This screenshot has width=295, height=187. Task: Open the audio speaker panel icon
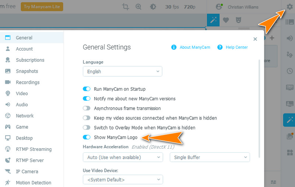coord(289,38)
